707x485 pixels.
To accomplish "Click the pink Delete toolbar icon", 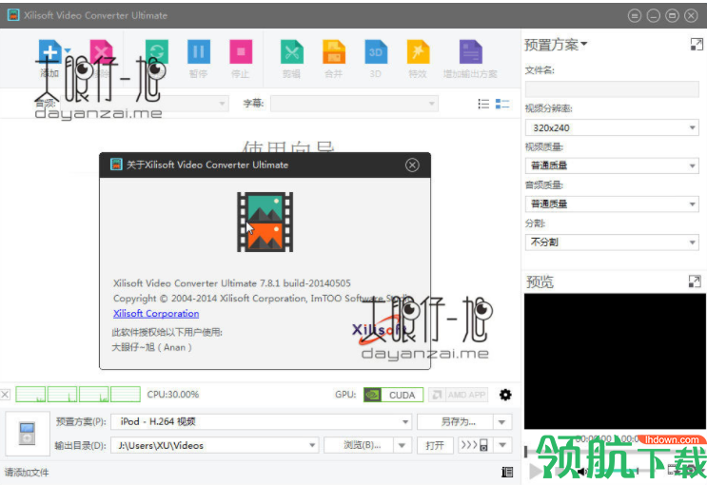I will tap(102, 52).
